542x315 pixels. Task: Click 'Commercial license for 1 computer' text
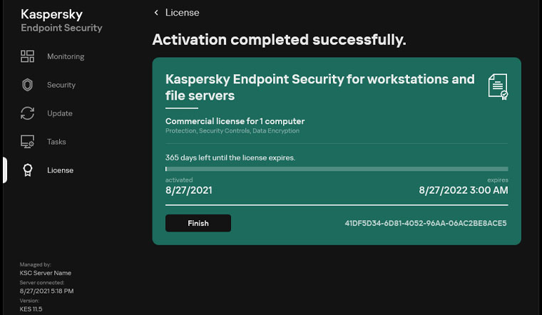pos(235,121)
